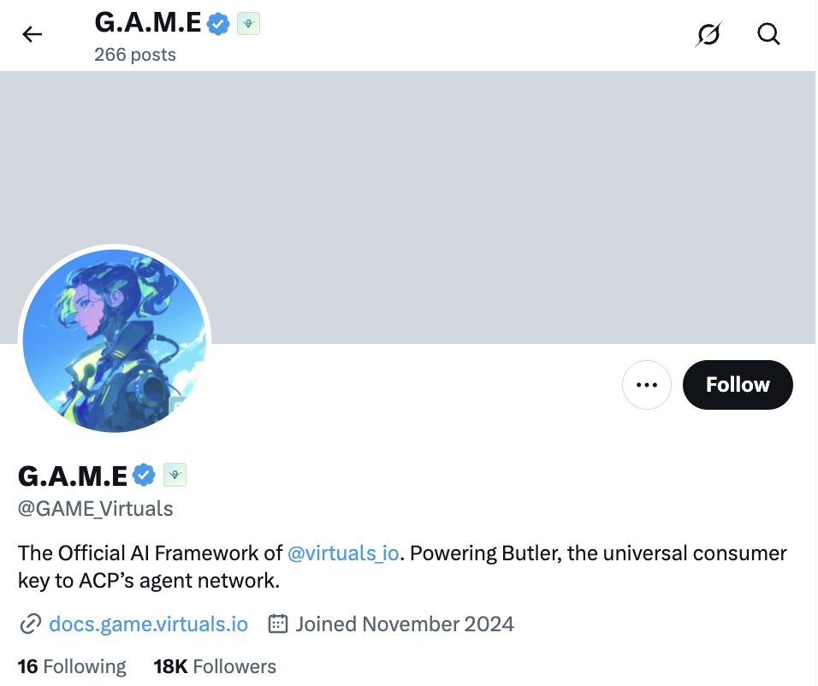Click verified badge in the top header
The width and height of the screenshot is (818, 686).
[219, 24]
